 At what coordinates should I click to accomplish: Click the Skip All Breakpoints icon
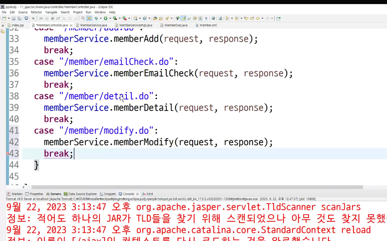coord(33,19)
